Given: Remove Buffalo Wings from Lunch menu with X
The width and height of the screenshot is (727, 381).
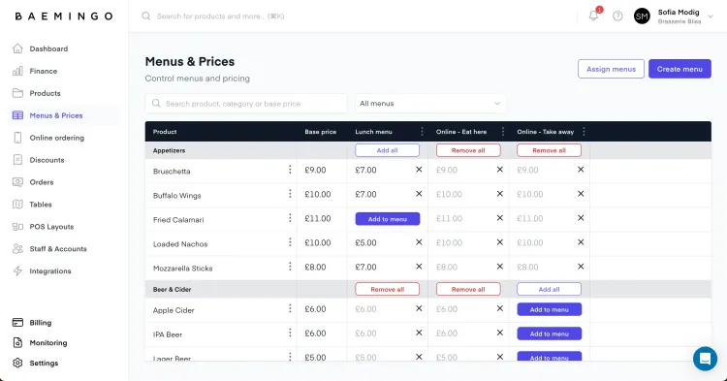Looking at the screenshot, I should [419, 194].
